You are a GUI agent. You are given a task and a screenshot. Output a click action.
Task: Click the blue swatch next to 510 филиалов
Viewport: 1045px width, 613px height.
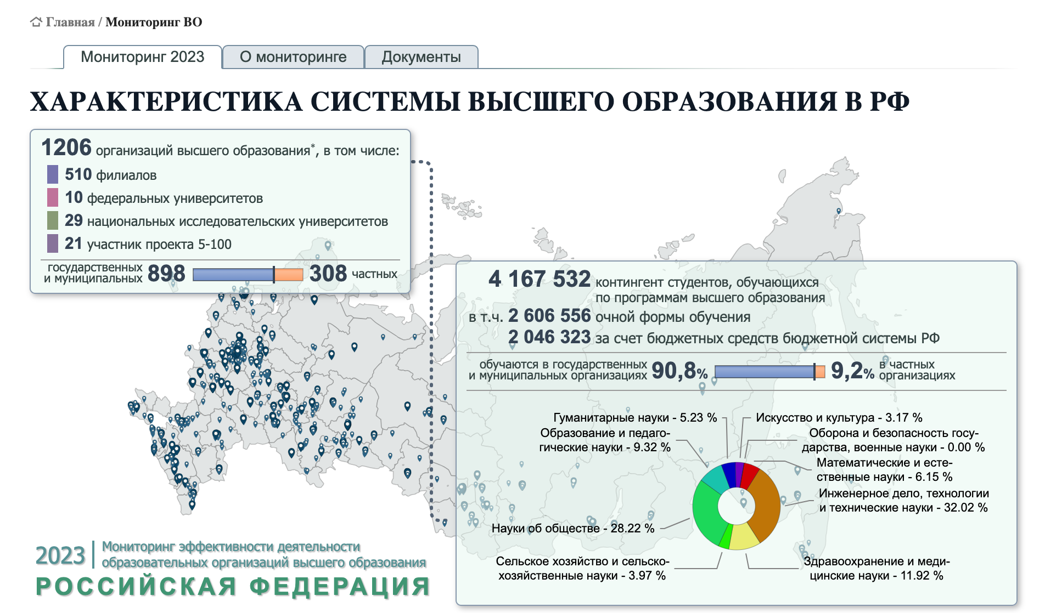coord(53,174)
